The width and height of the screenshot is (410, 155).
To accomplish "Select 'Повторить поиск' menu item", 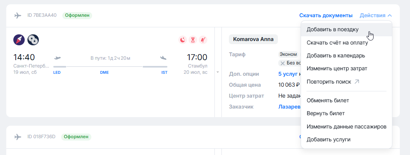I will tap(347, 82).
